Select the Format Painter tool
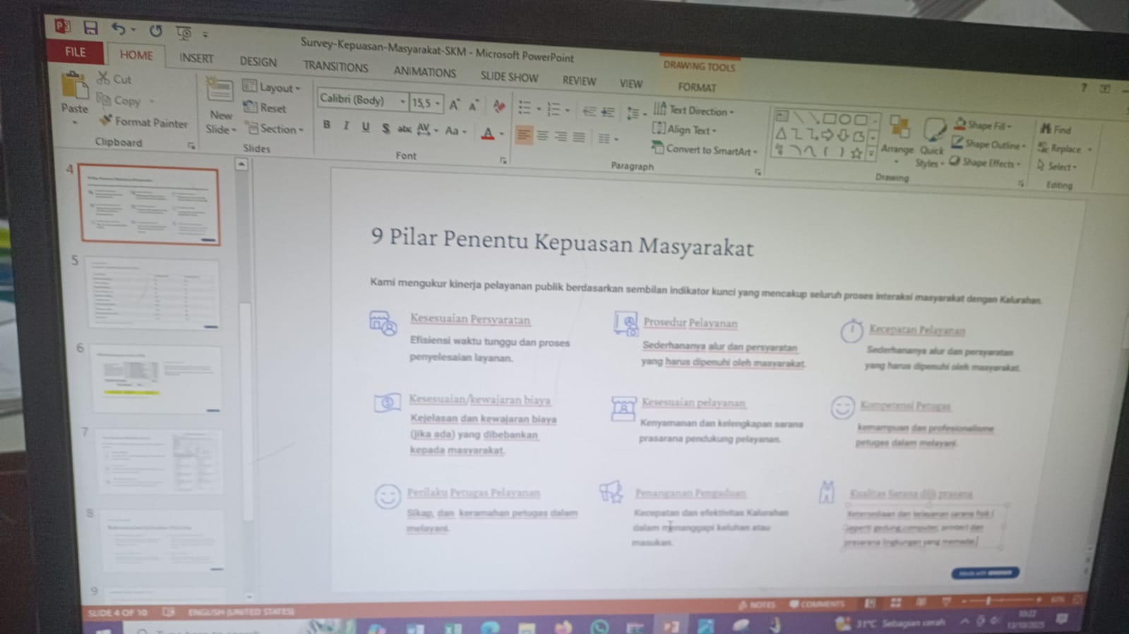 (144, 122)
